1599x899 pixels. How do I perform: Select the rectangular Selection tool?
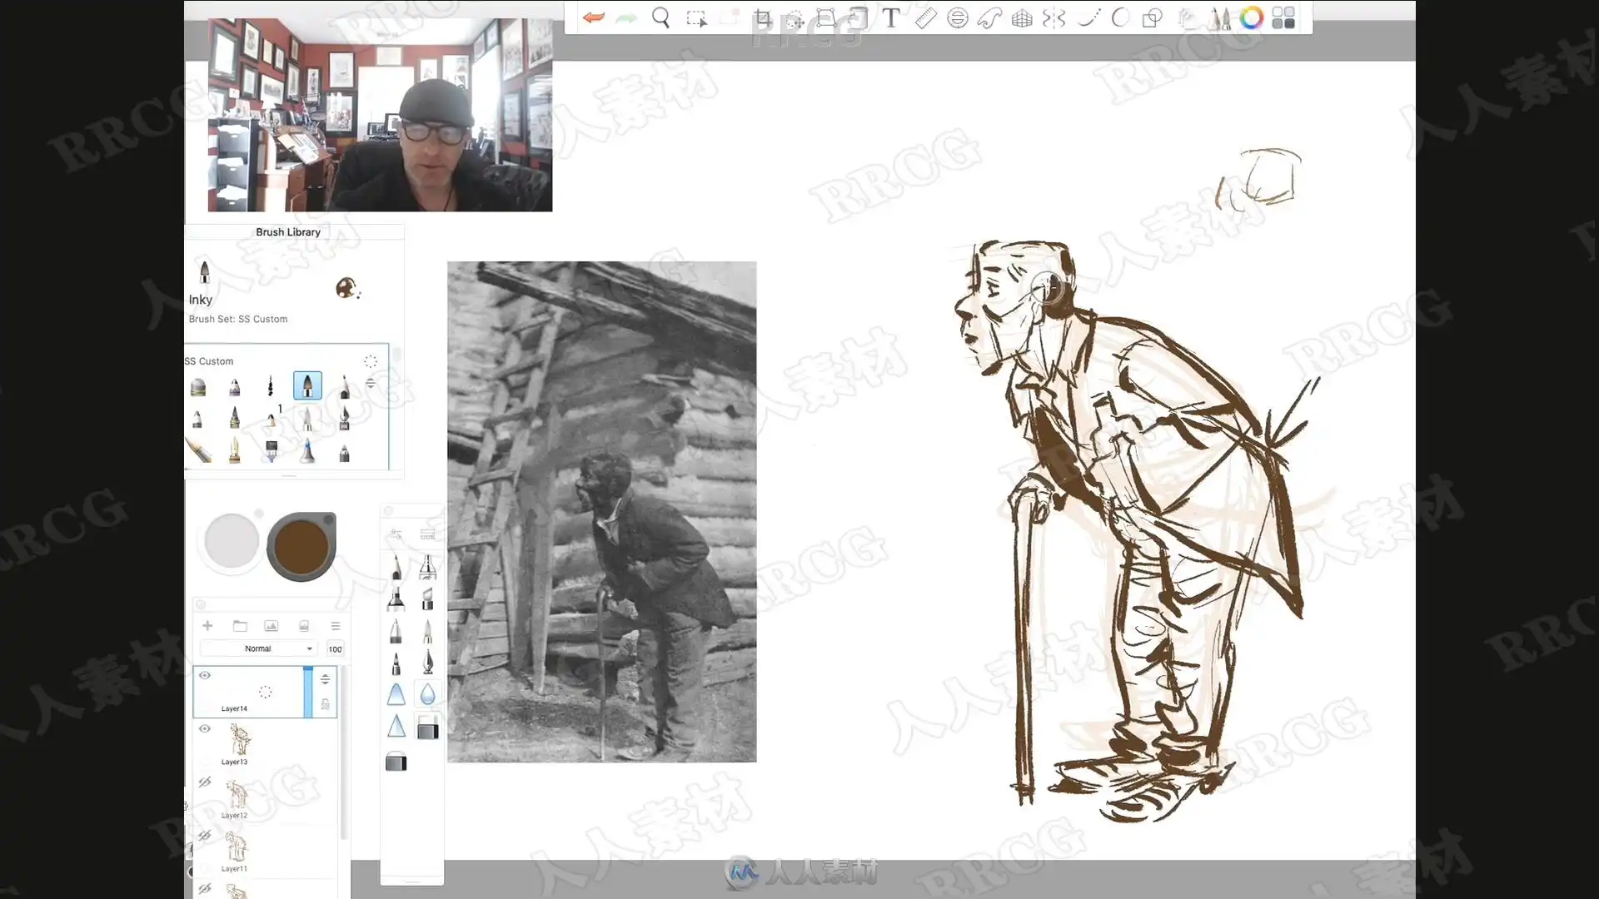(696, 17)
